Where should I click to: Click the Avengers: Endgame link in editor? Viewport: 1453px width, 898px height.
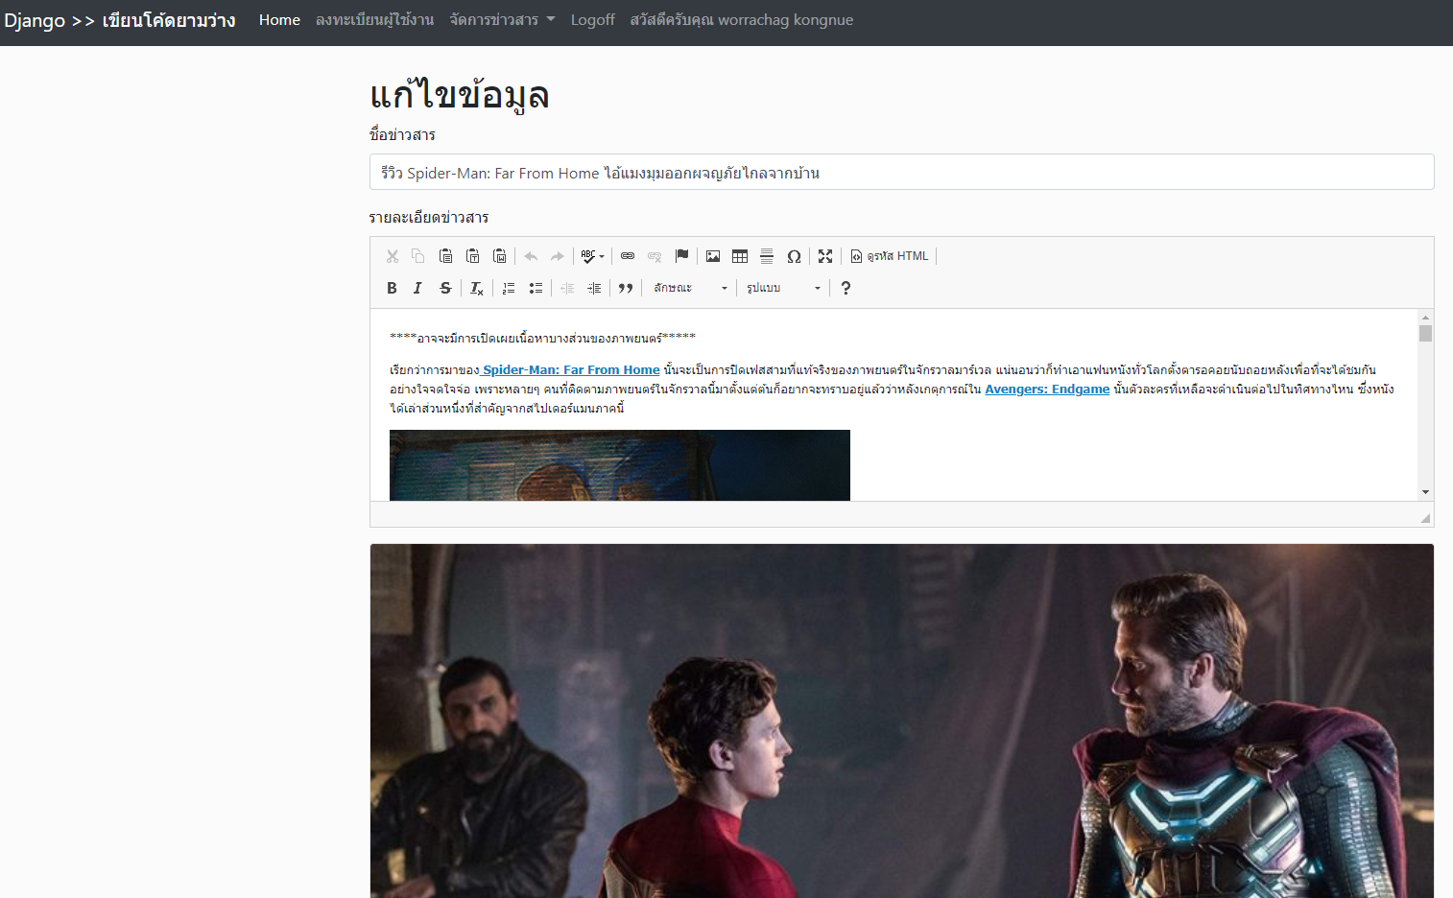[x=1047, y=389]
